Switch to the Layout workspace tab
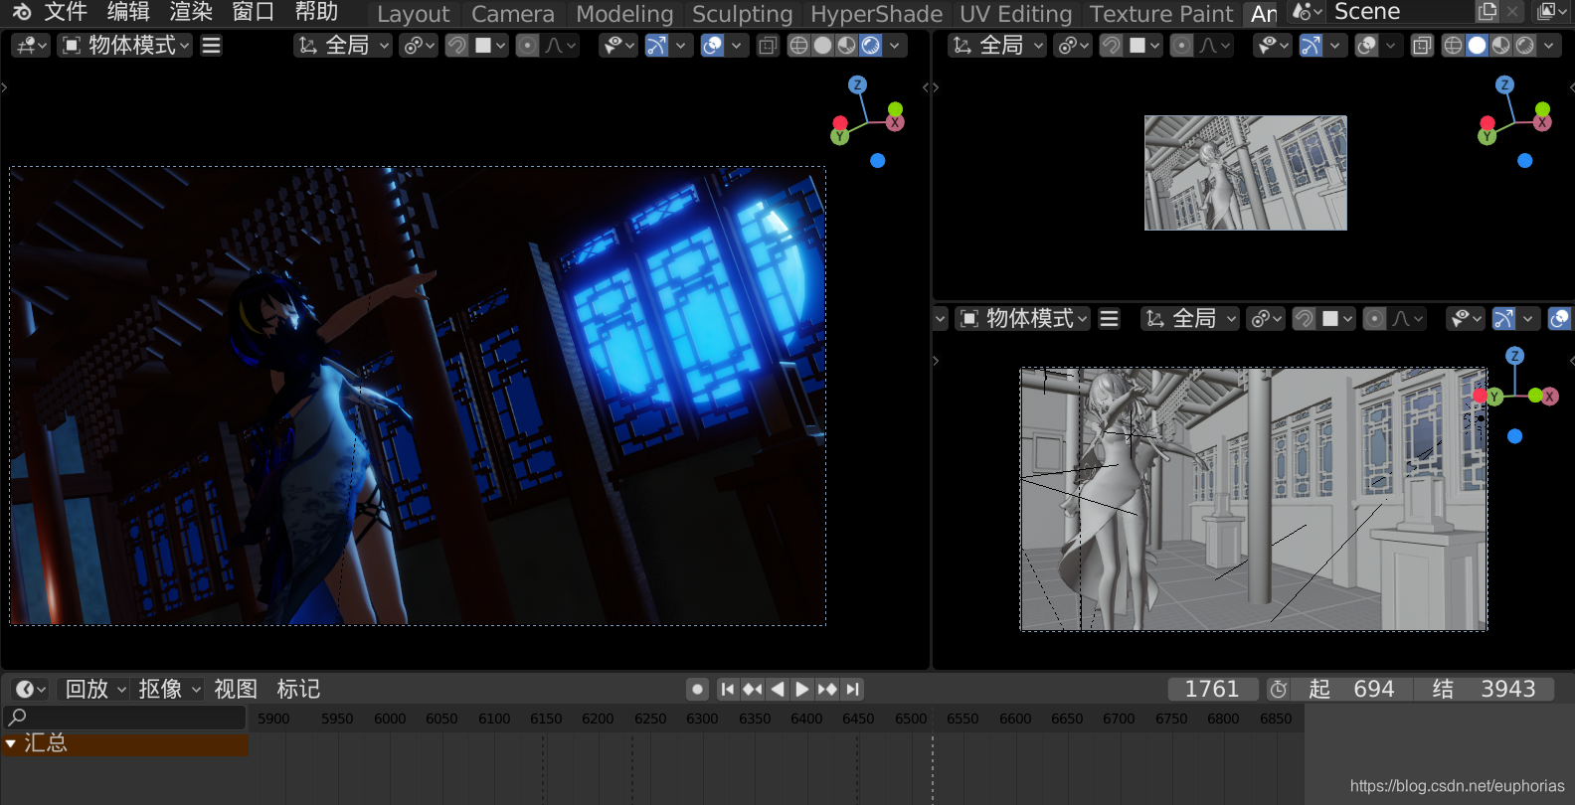 pos(414,14)
